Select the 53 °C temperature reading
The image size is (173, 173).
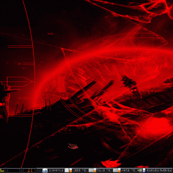tap(104, 170)
